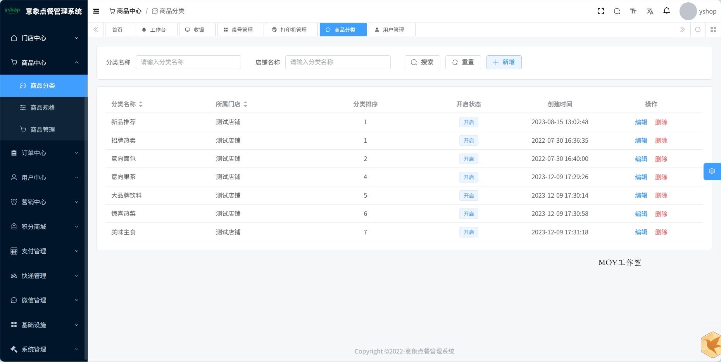Click the font size (Tt) icon
The width and height of the screenshot is (721, 362).
[633, 11]
